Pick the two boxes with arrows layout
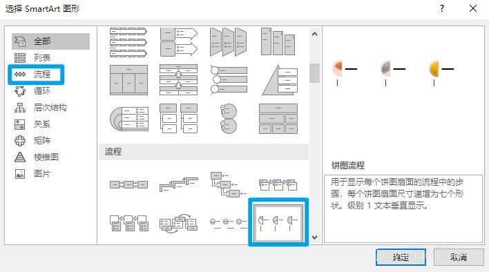Image resolution: width=489 pixels, height=272 pixels. [x=178, y=42]
